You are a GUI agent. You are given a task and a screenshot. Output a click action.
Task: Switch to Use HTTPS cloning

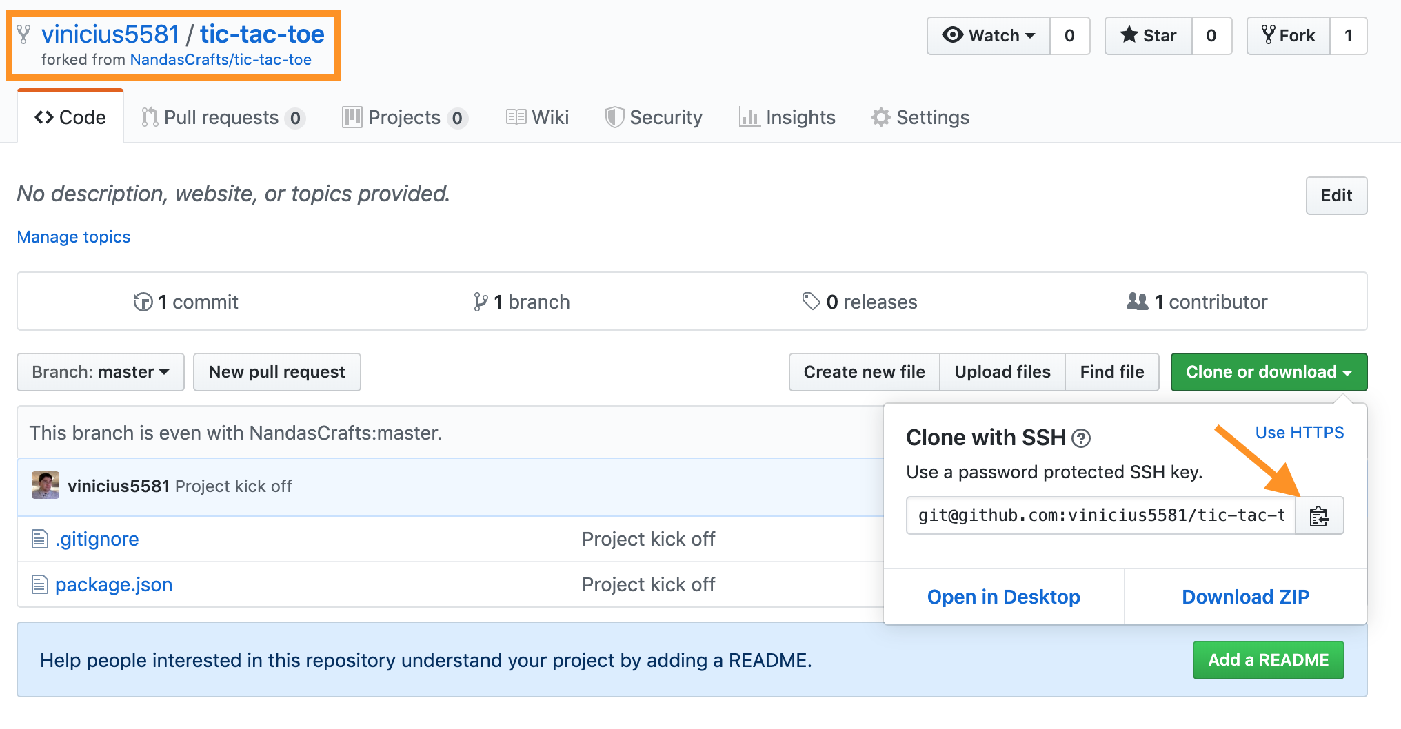[1300, 433]
